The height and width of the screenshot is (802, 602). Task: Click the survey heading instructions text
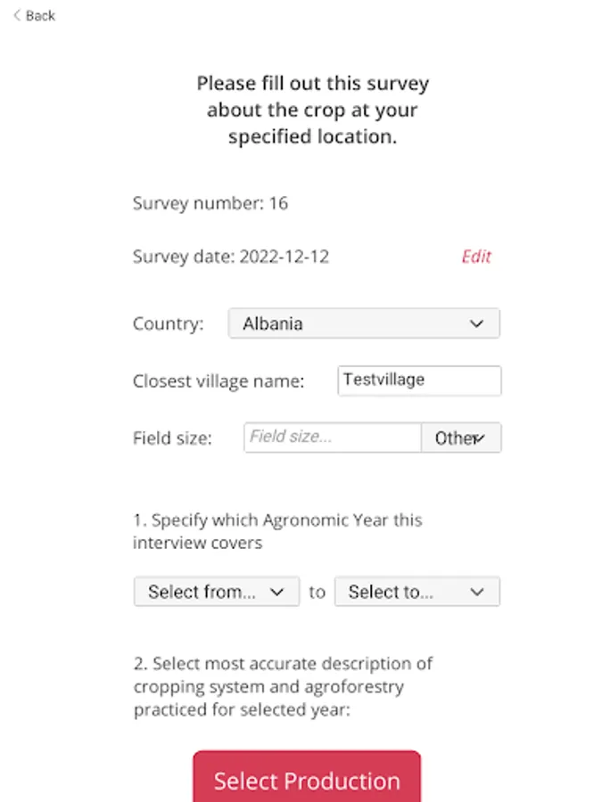(x=312, y=110)
